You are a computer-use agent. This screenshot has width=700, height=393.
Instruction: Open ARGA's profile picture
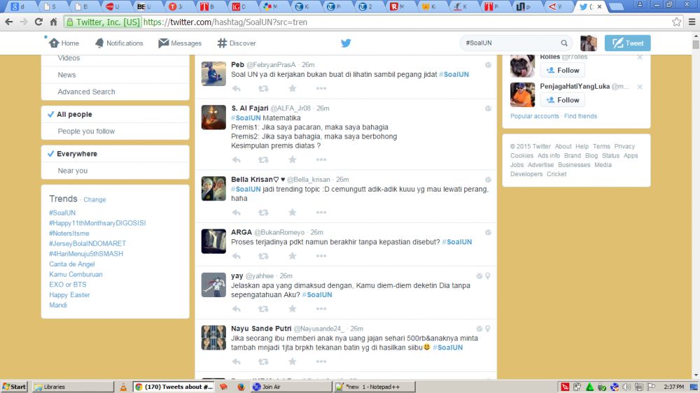(213, 241)
